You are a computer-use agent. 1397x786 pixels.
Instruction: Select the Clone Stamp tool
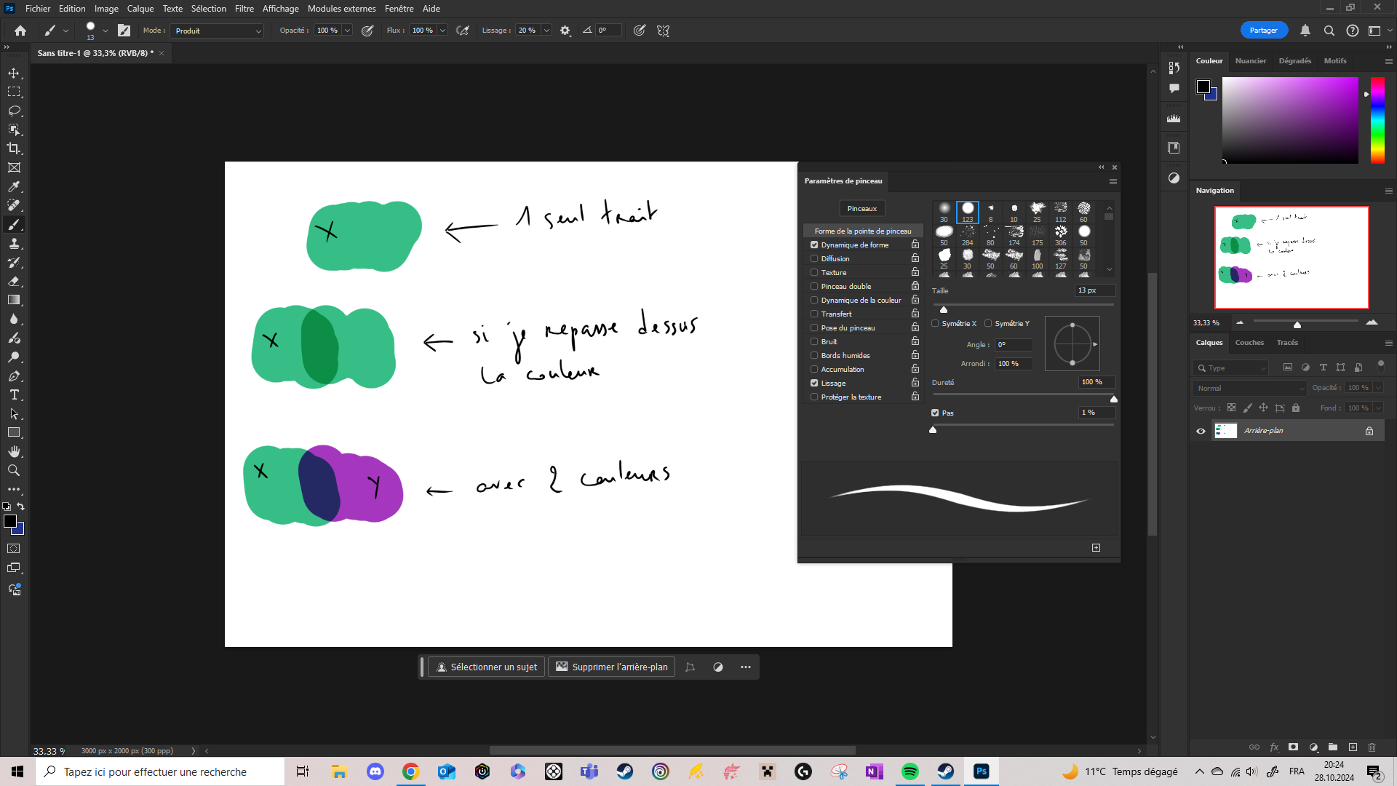coord(14,244)
